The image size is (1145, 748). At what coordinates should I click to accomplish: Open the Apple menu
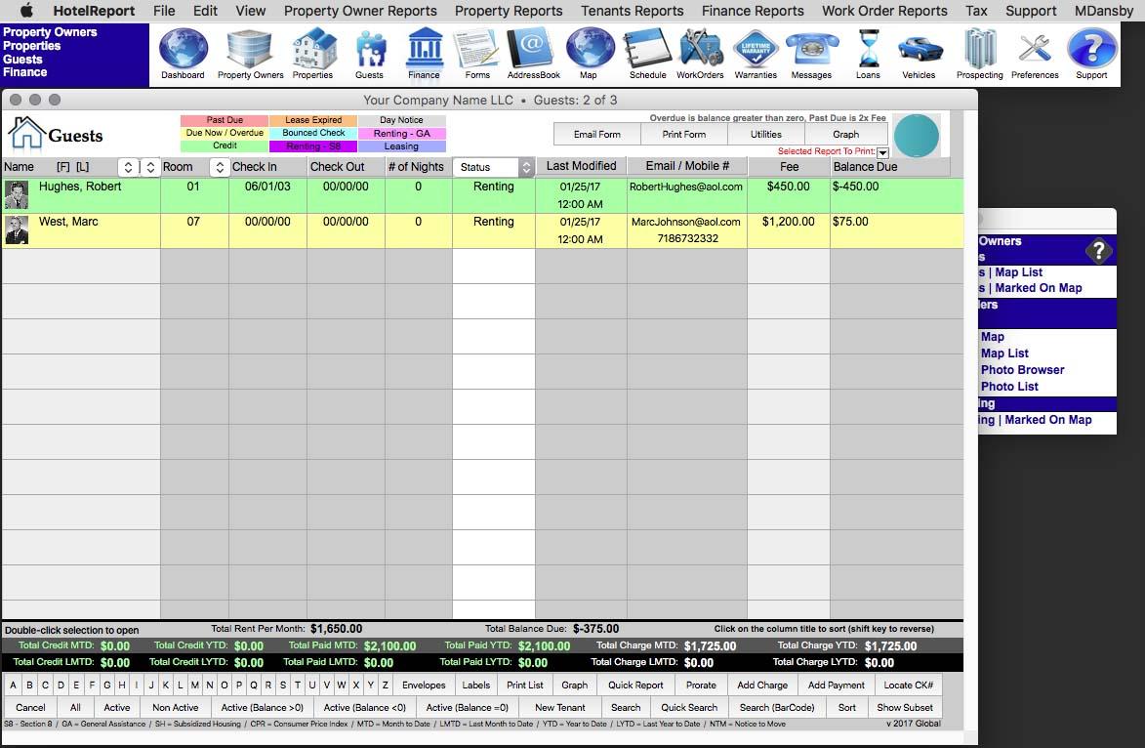(26, 10)
